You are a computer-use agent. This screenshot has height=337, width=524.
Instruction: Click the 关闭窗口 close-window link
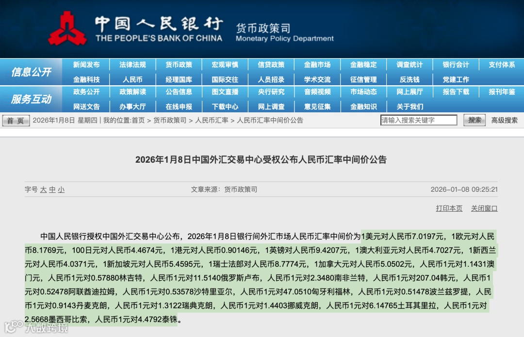pos(485,208)
